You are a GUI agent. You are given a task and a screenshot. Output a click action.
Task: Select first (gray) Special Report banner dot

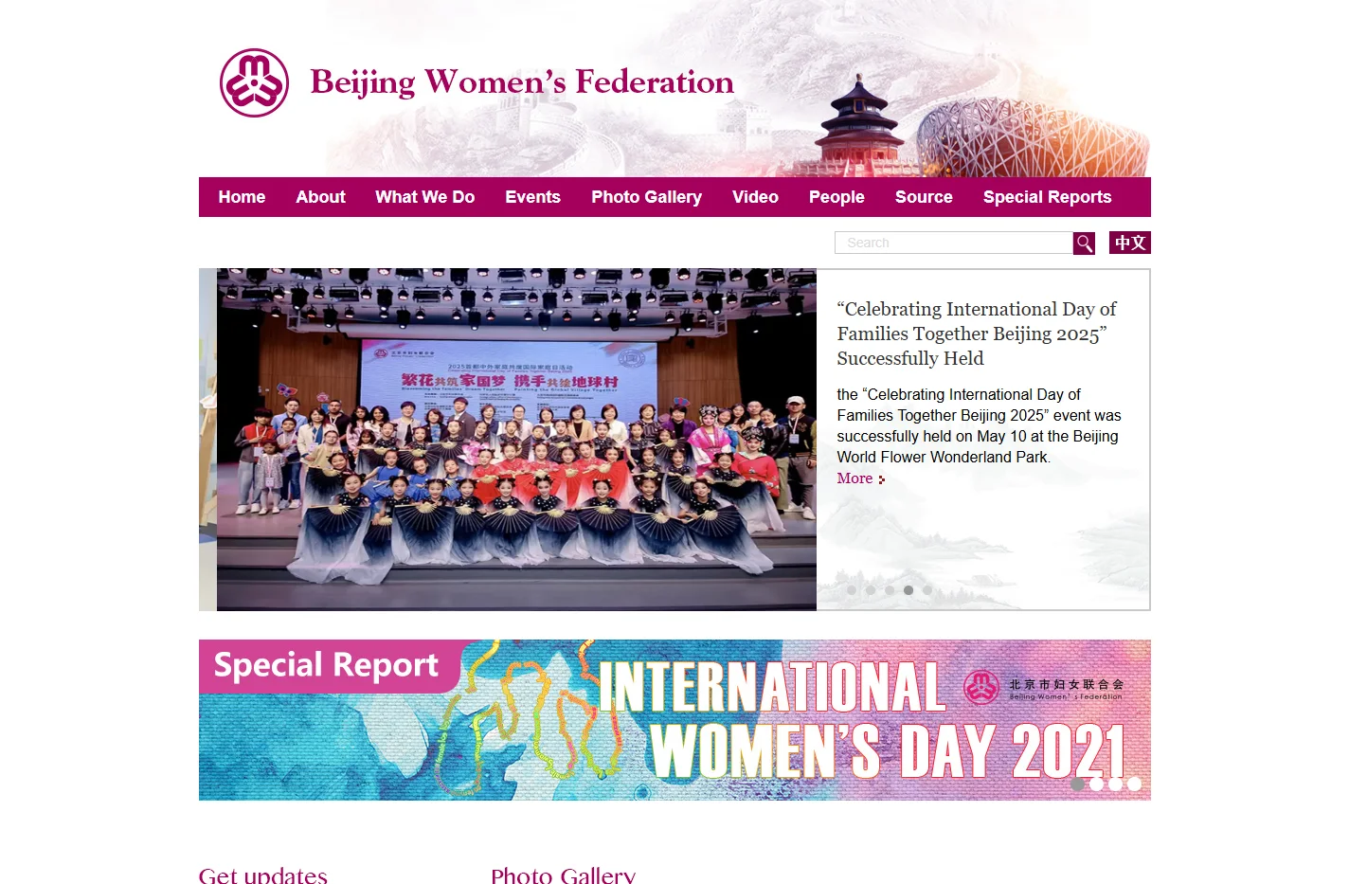click(x=1077, y=784)
